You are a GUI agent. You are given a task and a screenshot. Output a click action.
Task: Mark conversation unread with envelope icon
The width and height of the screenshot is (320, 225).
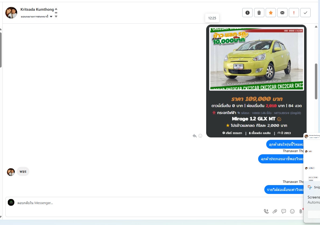tap(282, 13)
